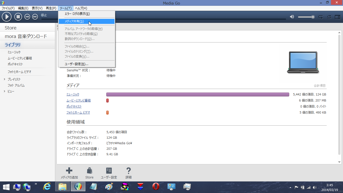Click the Store shopping bag button

coord(89,173)
